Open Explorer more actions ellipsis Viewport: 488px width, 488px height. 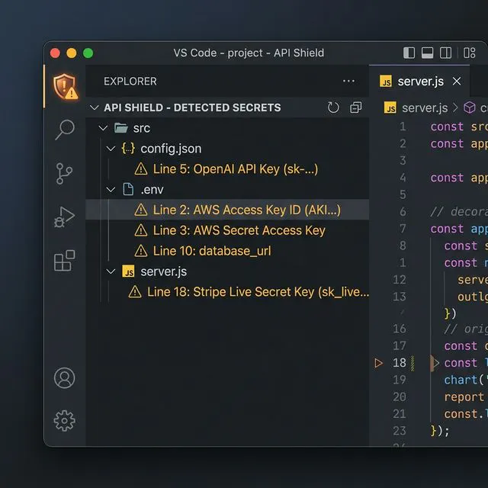[x=348, y=82]
